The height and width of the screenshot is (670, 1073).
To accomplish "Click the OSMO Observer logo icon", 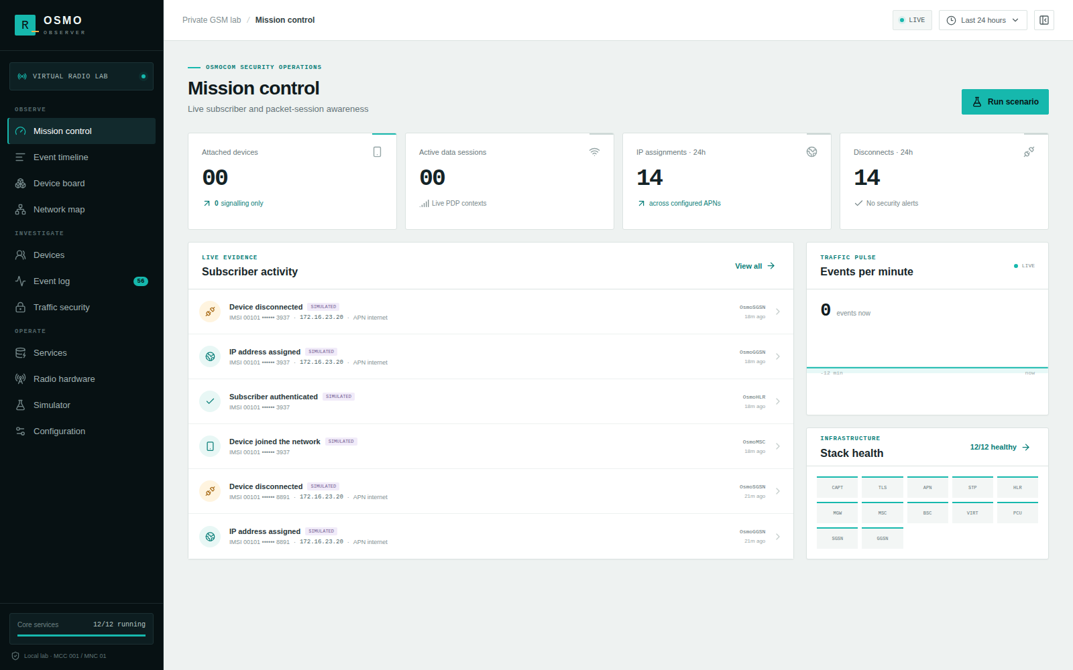I will tap(25, 25).
